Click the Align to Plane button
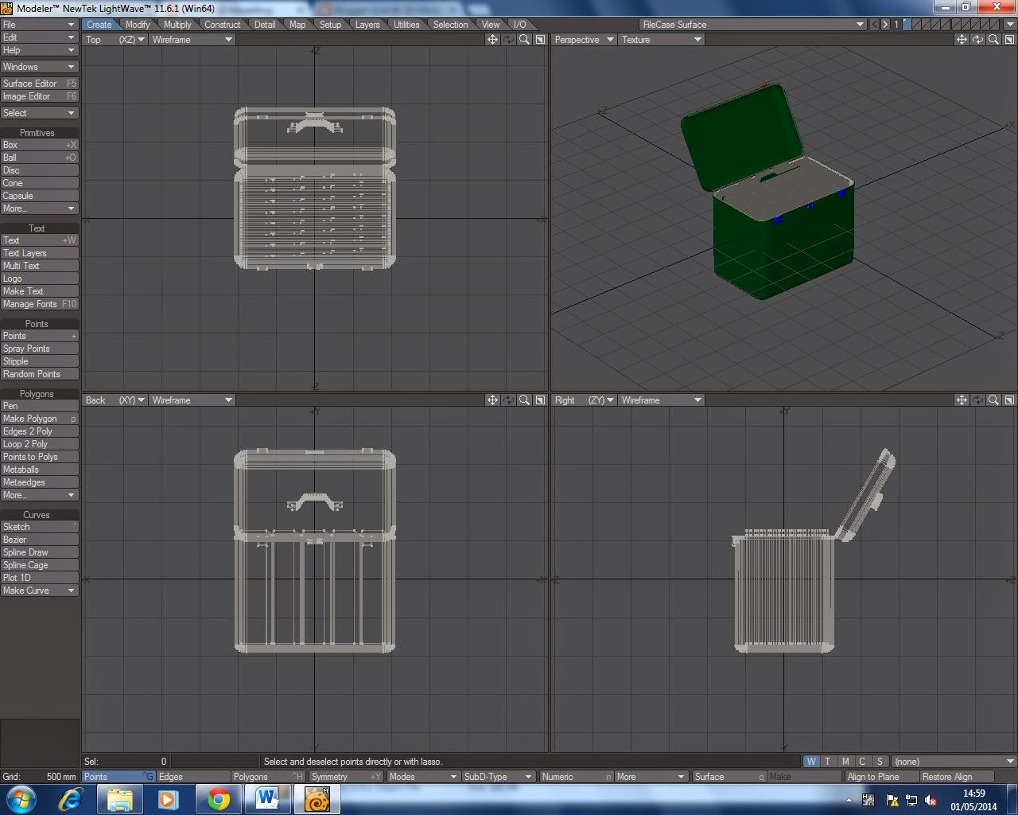This screenshot has width=1018, height=815. [x=880, y=776]
